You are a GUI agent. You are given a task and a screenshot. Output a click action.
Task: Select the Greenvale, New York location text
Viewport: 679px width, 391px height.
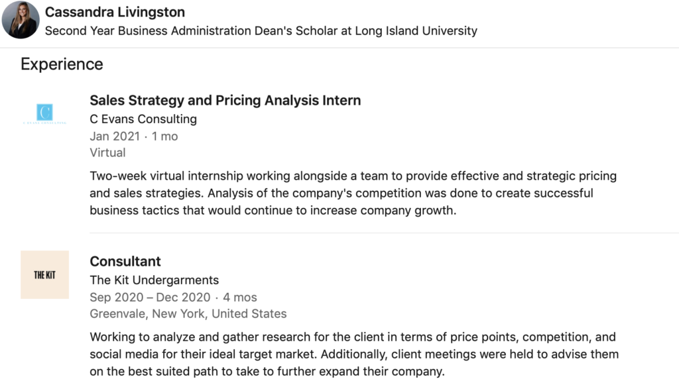click(x=188, y=314)
